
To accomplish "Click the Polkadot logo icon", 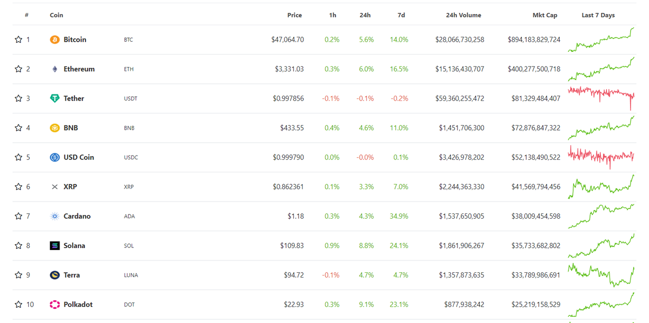I will pyautogui.click(x=55, y=305).
